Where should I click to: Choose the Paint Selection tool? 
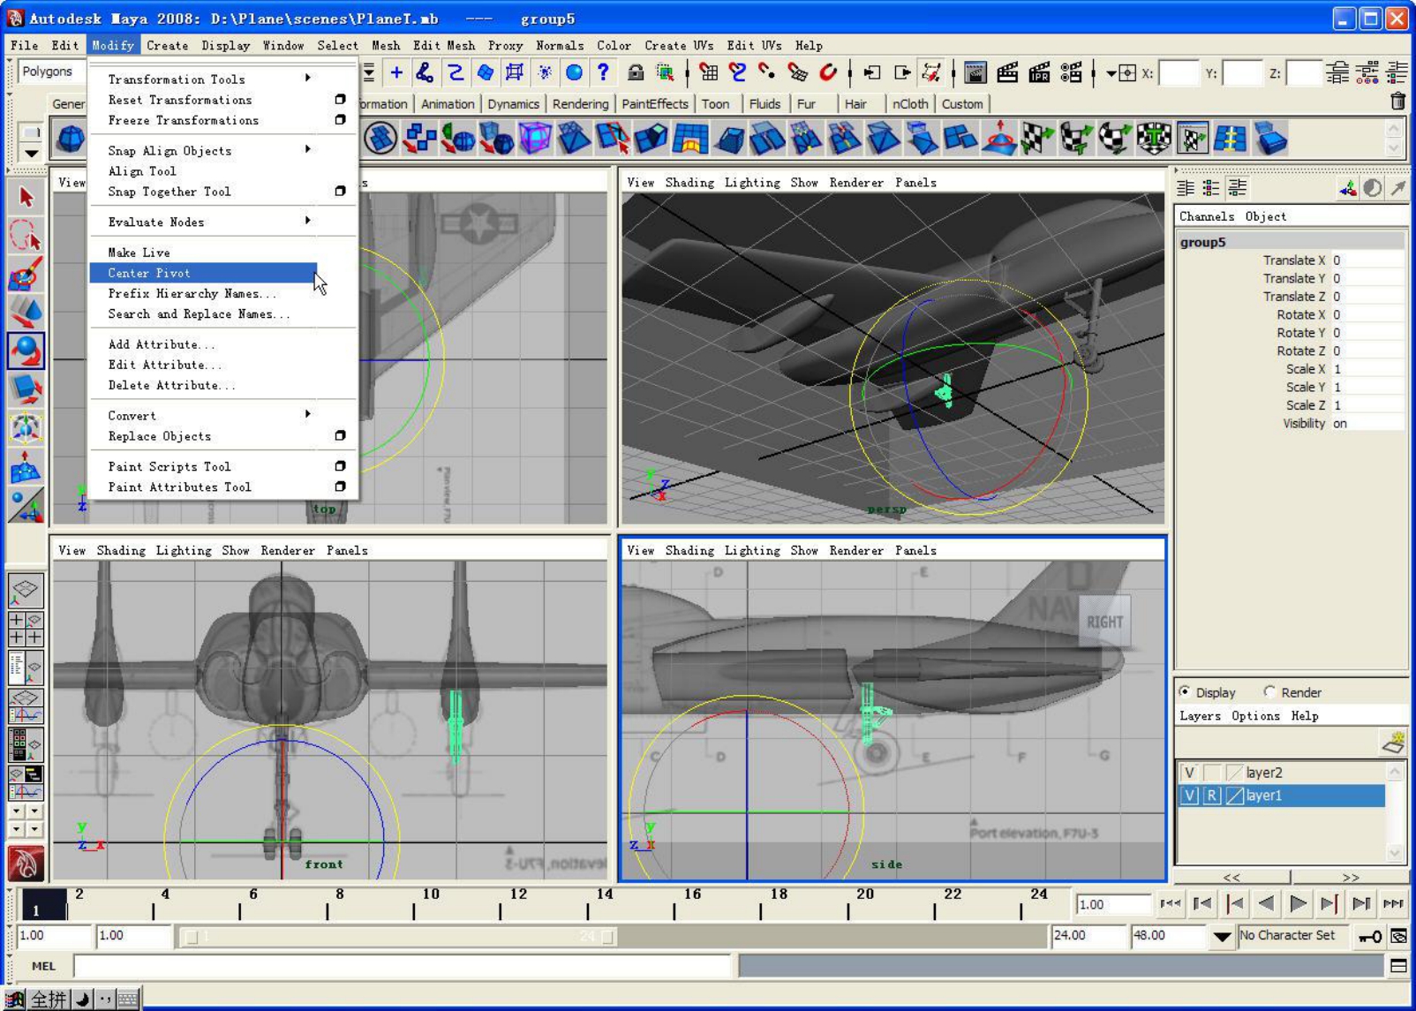pos(26,273)
